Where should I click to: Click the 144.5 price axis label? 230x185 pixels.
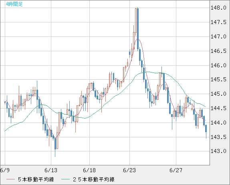(218, 109)
